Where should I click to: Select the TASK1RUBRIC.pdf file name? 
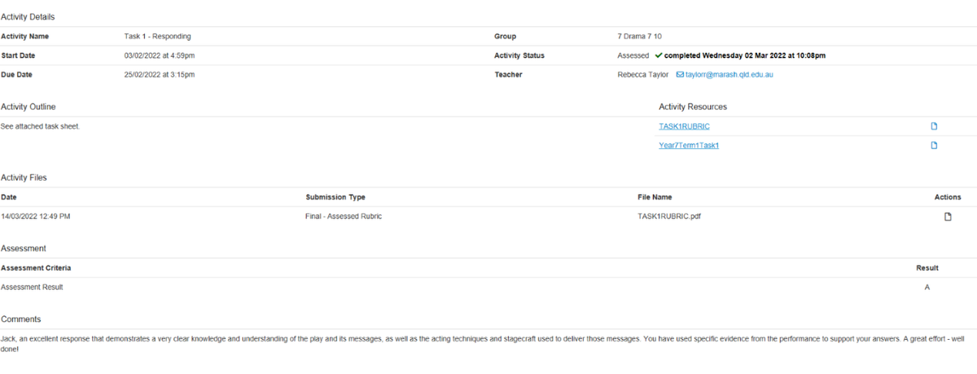[x=668, y=217]
